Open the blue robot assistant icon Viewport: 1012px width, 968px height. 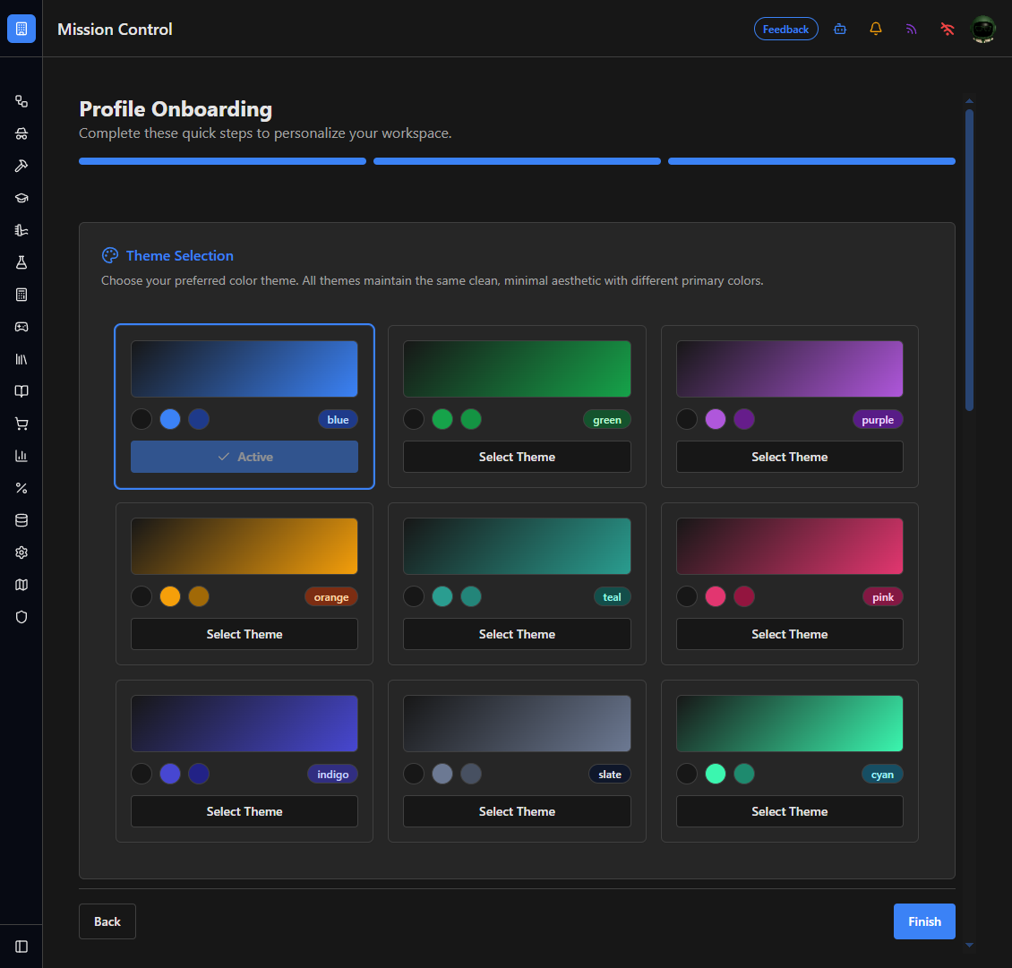[840, 29]
